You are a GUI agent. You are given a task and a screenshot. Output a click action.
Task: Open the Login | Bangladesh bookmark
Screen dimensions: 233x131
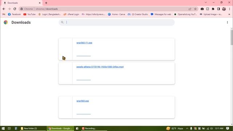(50, 14)
